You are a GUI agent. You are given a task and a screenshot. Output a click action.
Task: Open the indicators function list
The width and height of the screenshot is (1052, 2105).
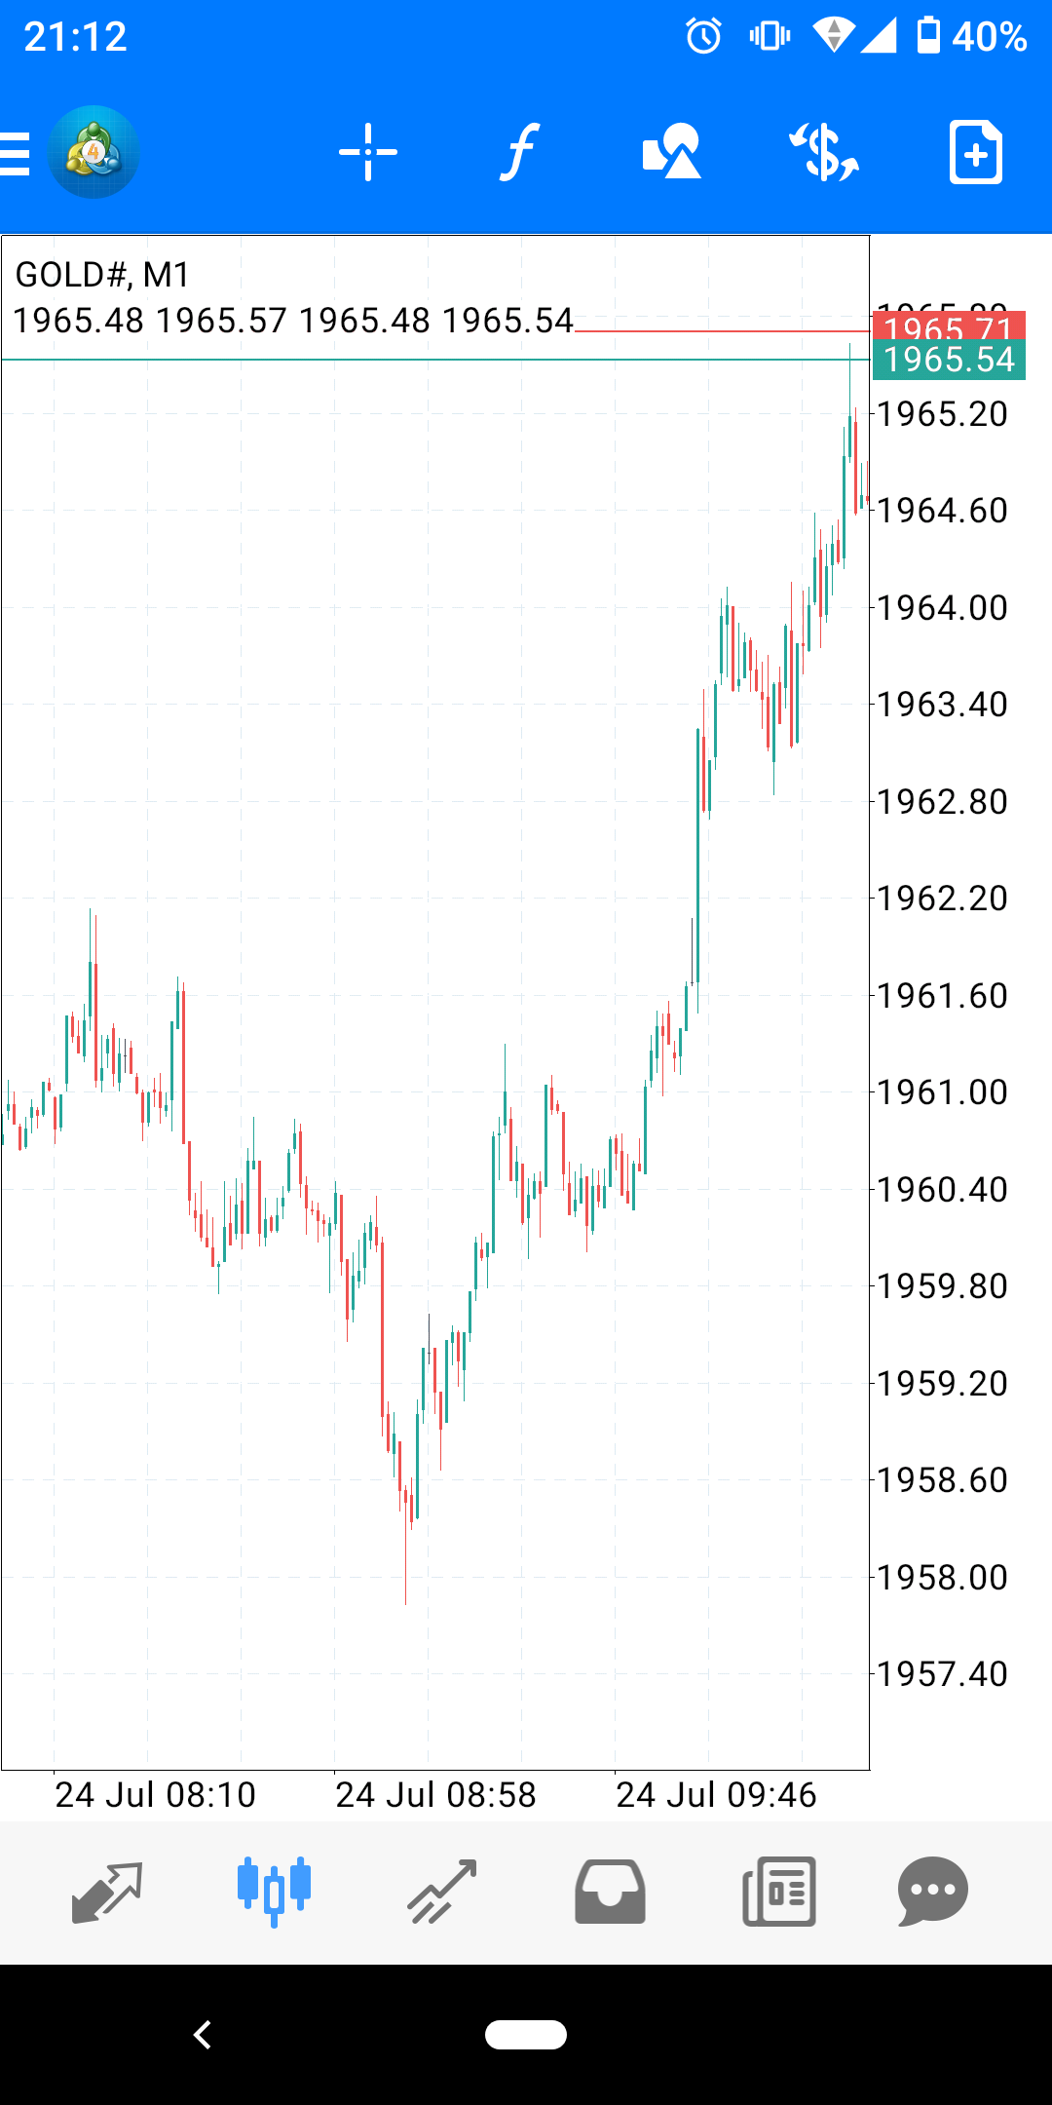click(520, 152)
